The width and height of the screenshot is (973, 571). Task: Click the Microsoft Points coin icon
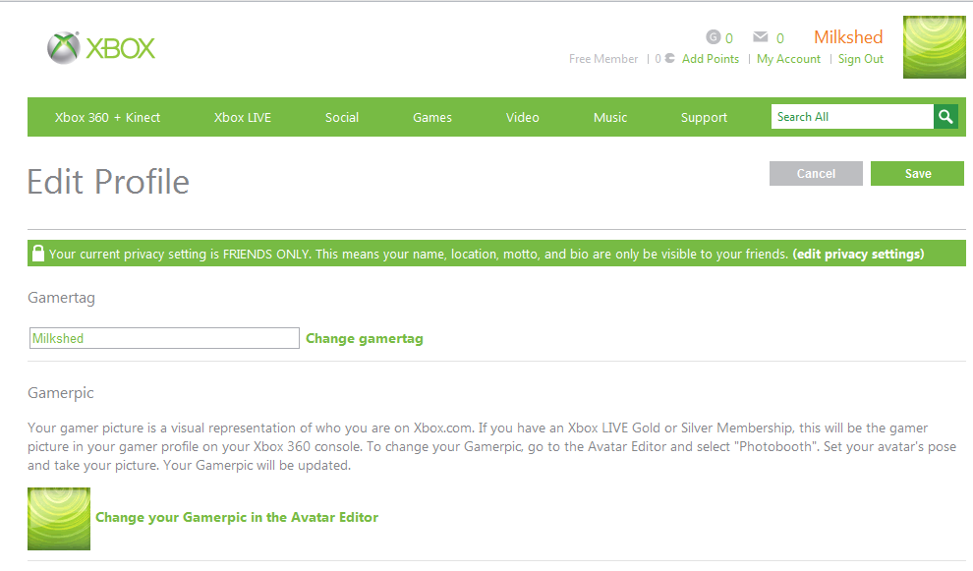coord(669,58)
